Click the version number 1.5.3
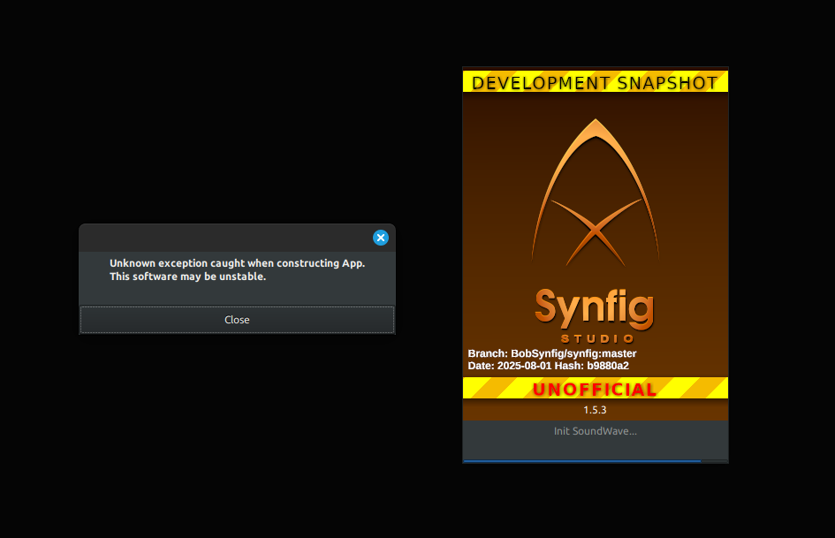 coord(595,410)
